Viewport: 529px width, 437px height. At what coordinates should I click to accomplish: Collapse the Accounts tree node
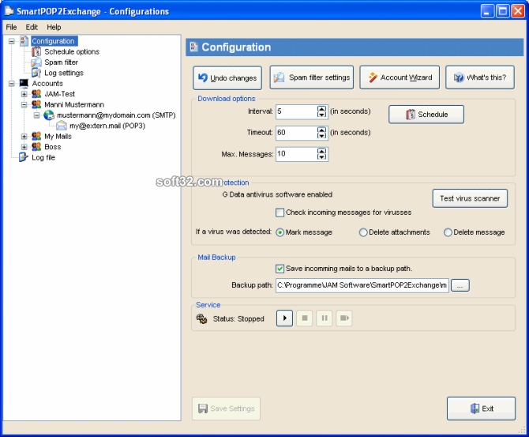pos(12,84)
